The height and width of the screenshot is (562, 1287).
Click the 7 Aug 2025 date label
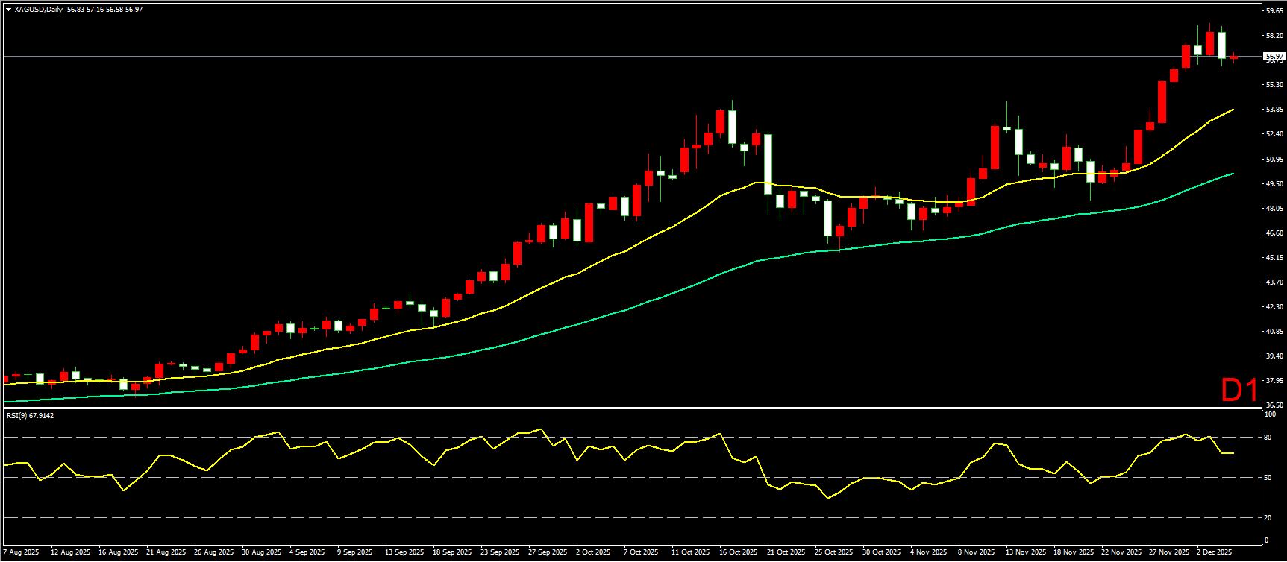point(22,552)
